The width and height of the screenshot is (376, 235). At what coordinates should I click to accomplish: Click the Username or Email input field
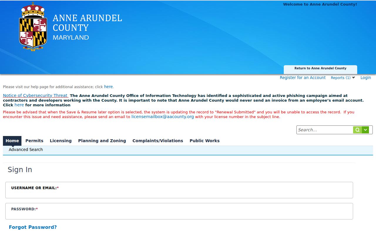pyautogui.click(x=179, y=190)
